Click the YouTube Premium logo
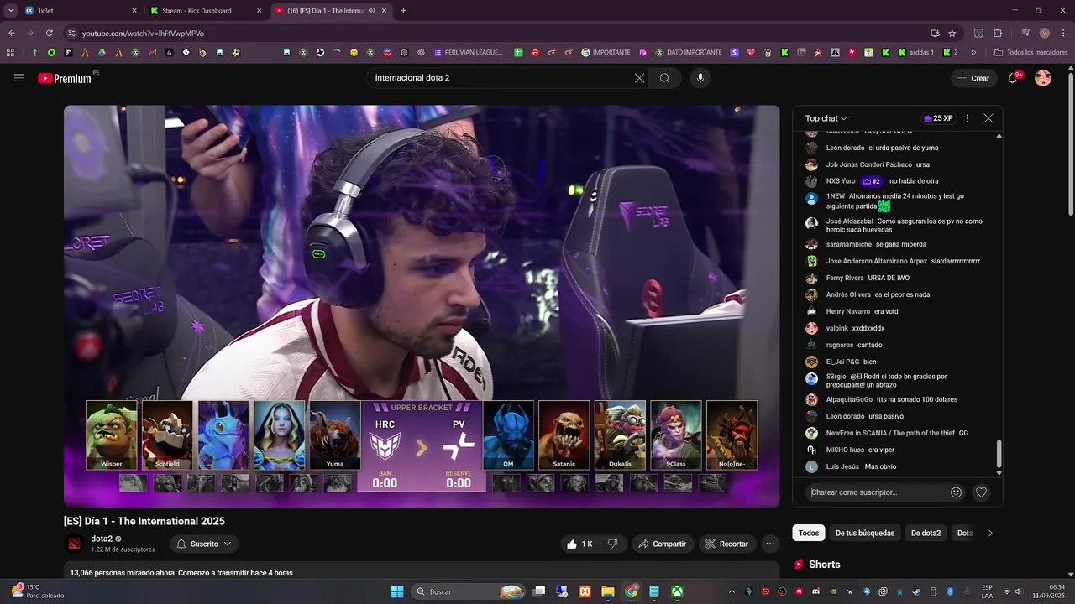 (x=65, y=78)
